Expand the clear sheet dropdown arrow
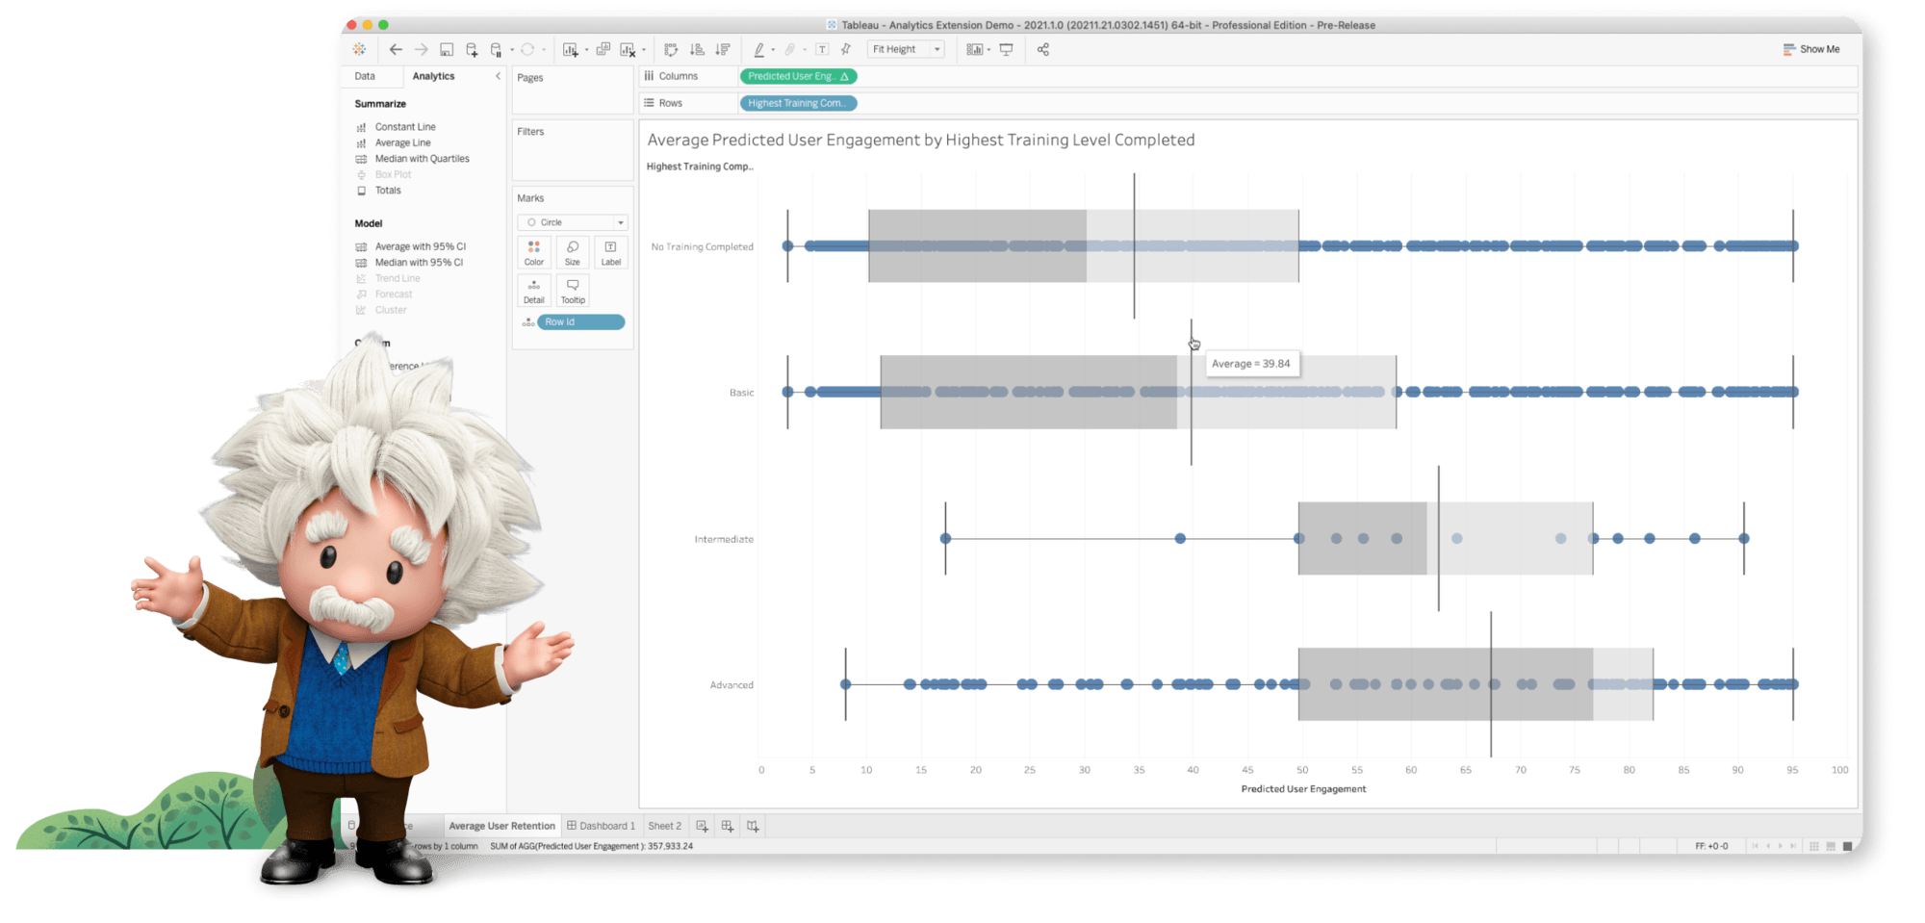This screenshot has width=1925, height=923. (x=644, y=50)
